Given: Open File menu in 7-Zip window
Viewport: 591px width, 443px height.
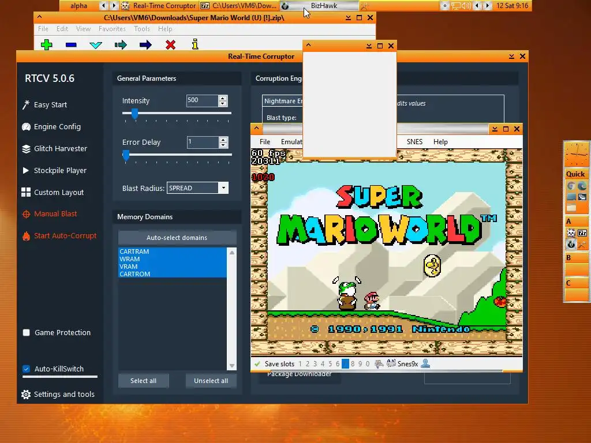Looking at the screenshot, I should pos(43,29).
